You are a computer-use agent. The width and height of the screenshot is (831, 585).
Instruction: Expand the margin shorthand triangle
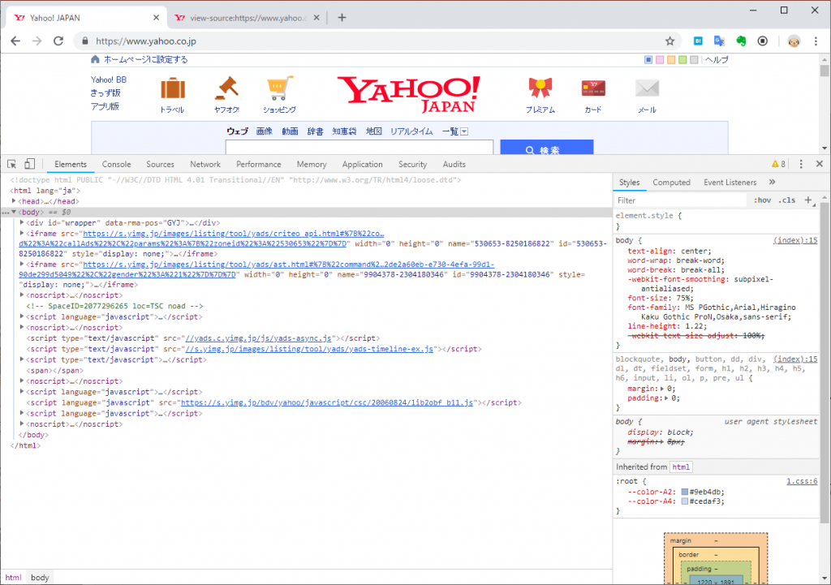(662, 389)
